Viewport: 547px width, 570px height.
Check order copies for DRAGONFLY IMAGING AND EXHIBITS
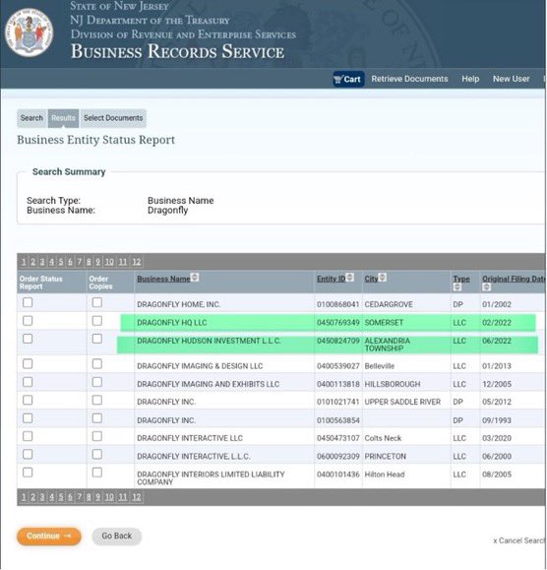97,382
